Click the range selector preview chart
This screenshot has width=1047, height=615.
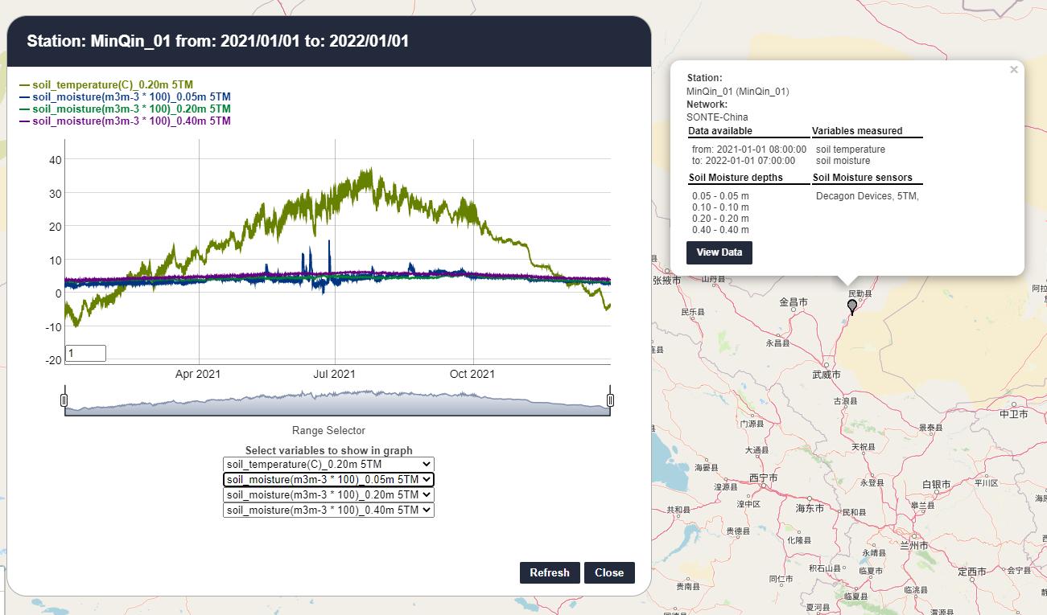pyautogui.click(x=336, y=403)
